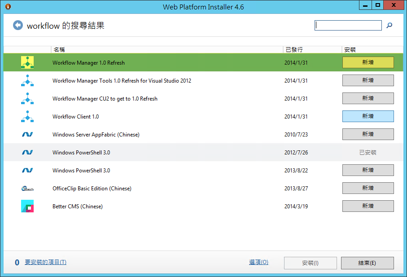Click the 結束(E) exit button
The width and height of the screenshot is (407, 277).
click(x=367, y=263)
